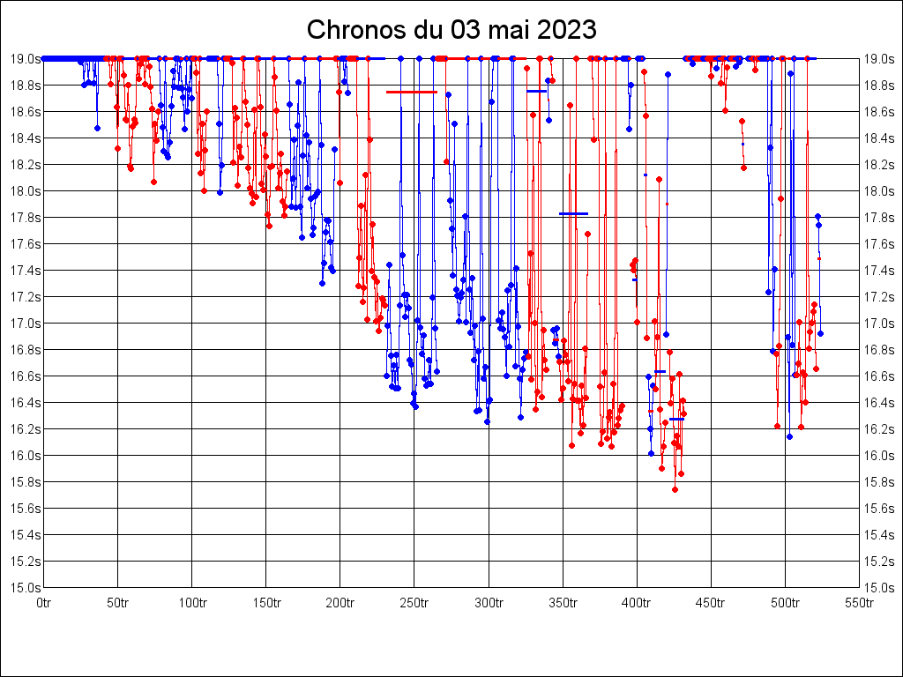Viewport: 903px width, 677px height.
Task: Click the "250tr" x-axis tick label
Action: tap(414, 603)
